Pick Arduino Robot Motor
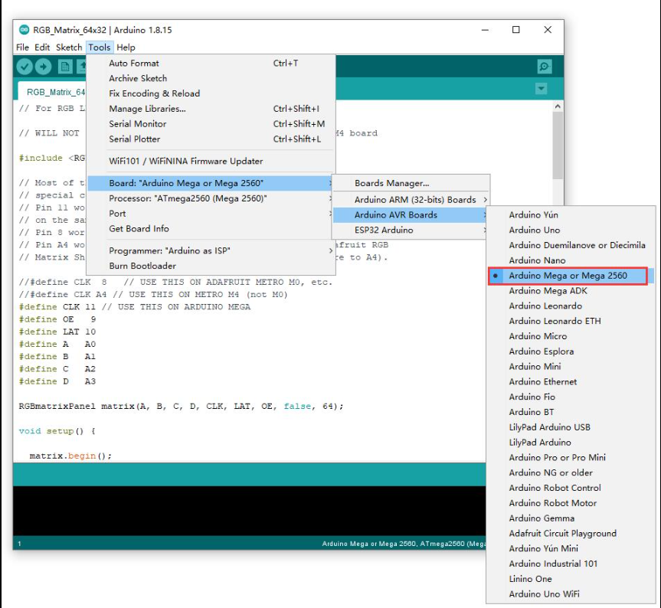Screen dimensions: 661x608 pos(571,503)
